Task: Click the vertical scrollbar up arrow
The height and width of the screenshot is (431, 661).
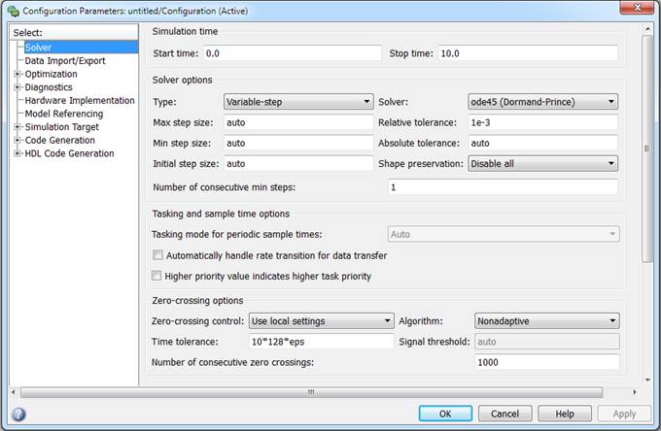Action: click(x=647, y=29)
